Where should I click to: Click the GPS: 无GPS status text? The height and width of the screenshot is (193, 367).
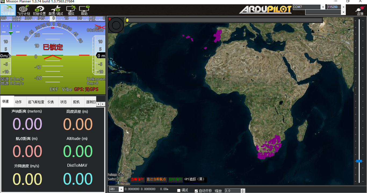[86, 89]
